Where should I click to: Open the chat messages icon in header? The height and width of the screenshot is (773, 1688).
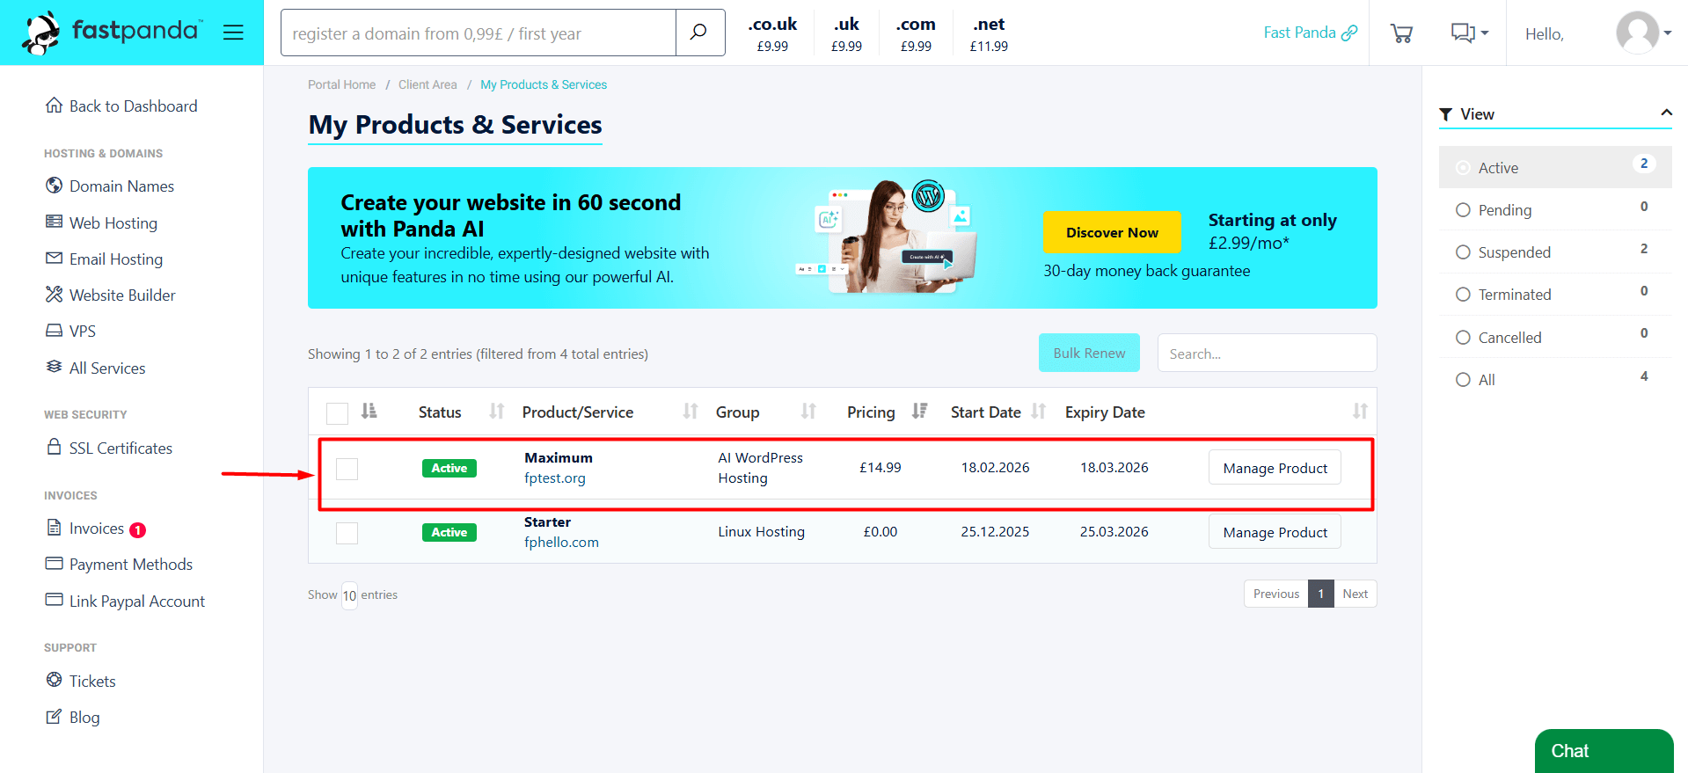pyautogui.click(x=1463, y=33)
